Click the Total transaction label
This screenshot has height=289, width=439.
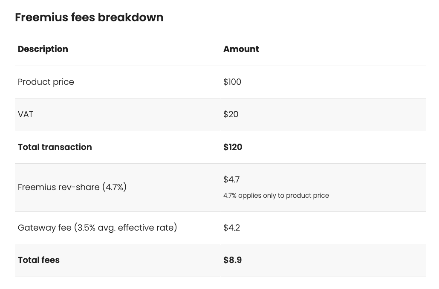pos(55,147)
